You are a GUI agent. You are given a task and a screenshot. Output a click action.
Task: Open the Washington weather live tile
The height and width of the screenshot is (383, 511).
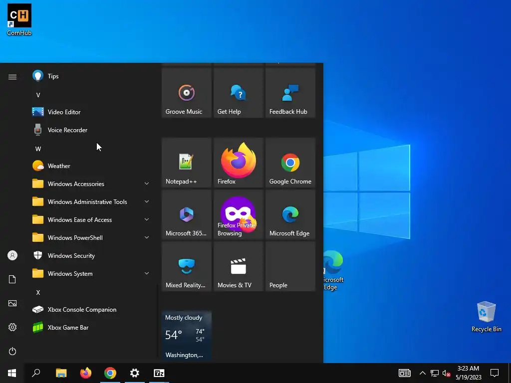click(187, 336)
